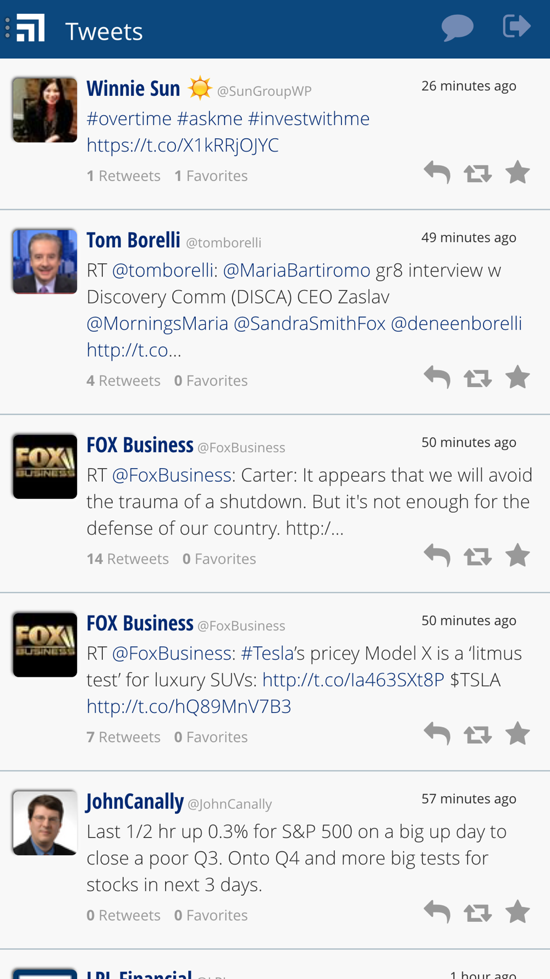Favorite Tom Borelli's tweet with the star
This screenshot has width=550, height=979.
pos(518,378)
